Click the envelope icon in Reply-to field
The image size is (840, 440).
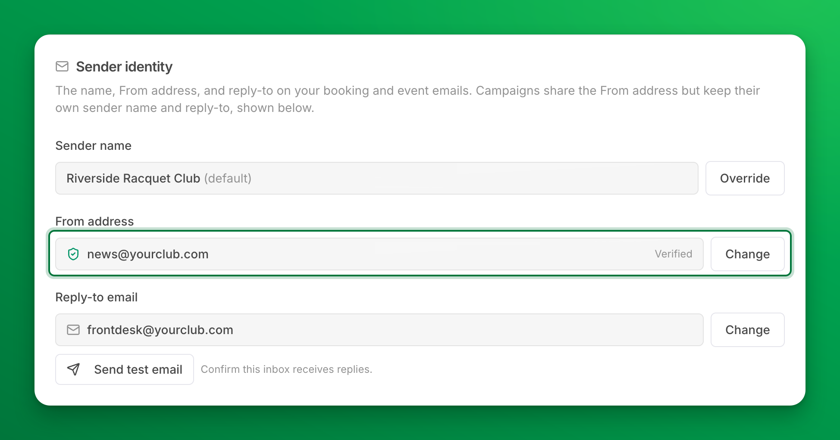click(73, 330)
